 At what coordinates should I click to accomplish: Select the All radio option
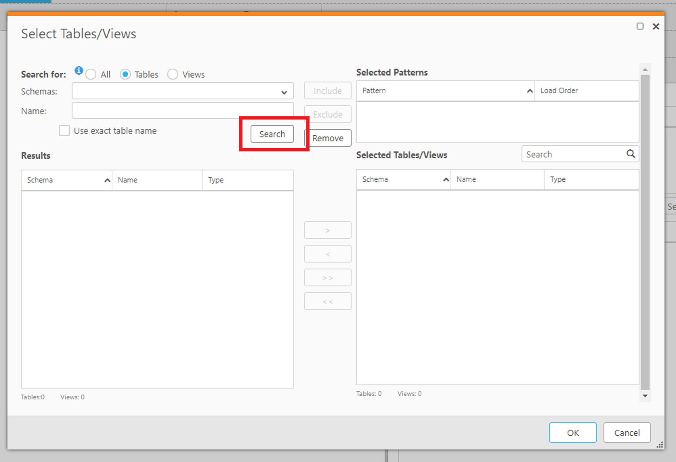coord(91,75)
